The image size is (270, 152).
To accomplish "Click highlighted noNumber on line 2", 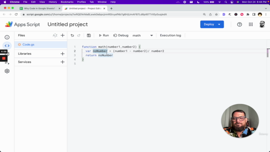I will [100, 51].
